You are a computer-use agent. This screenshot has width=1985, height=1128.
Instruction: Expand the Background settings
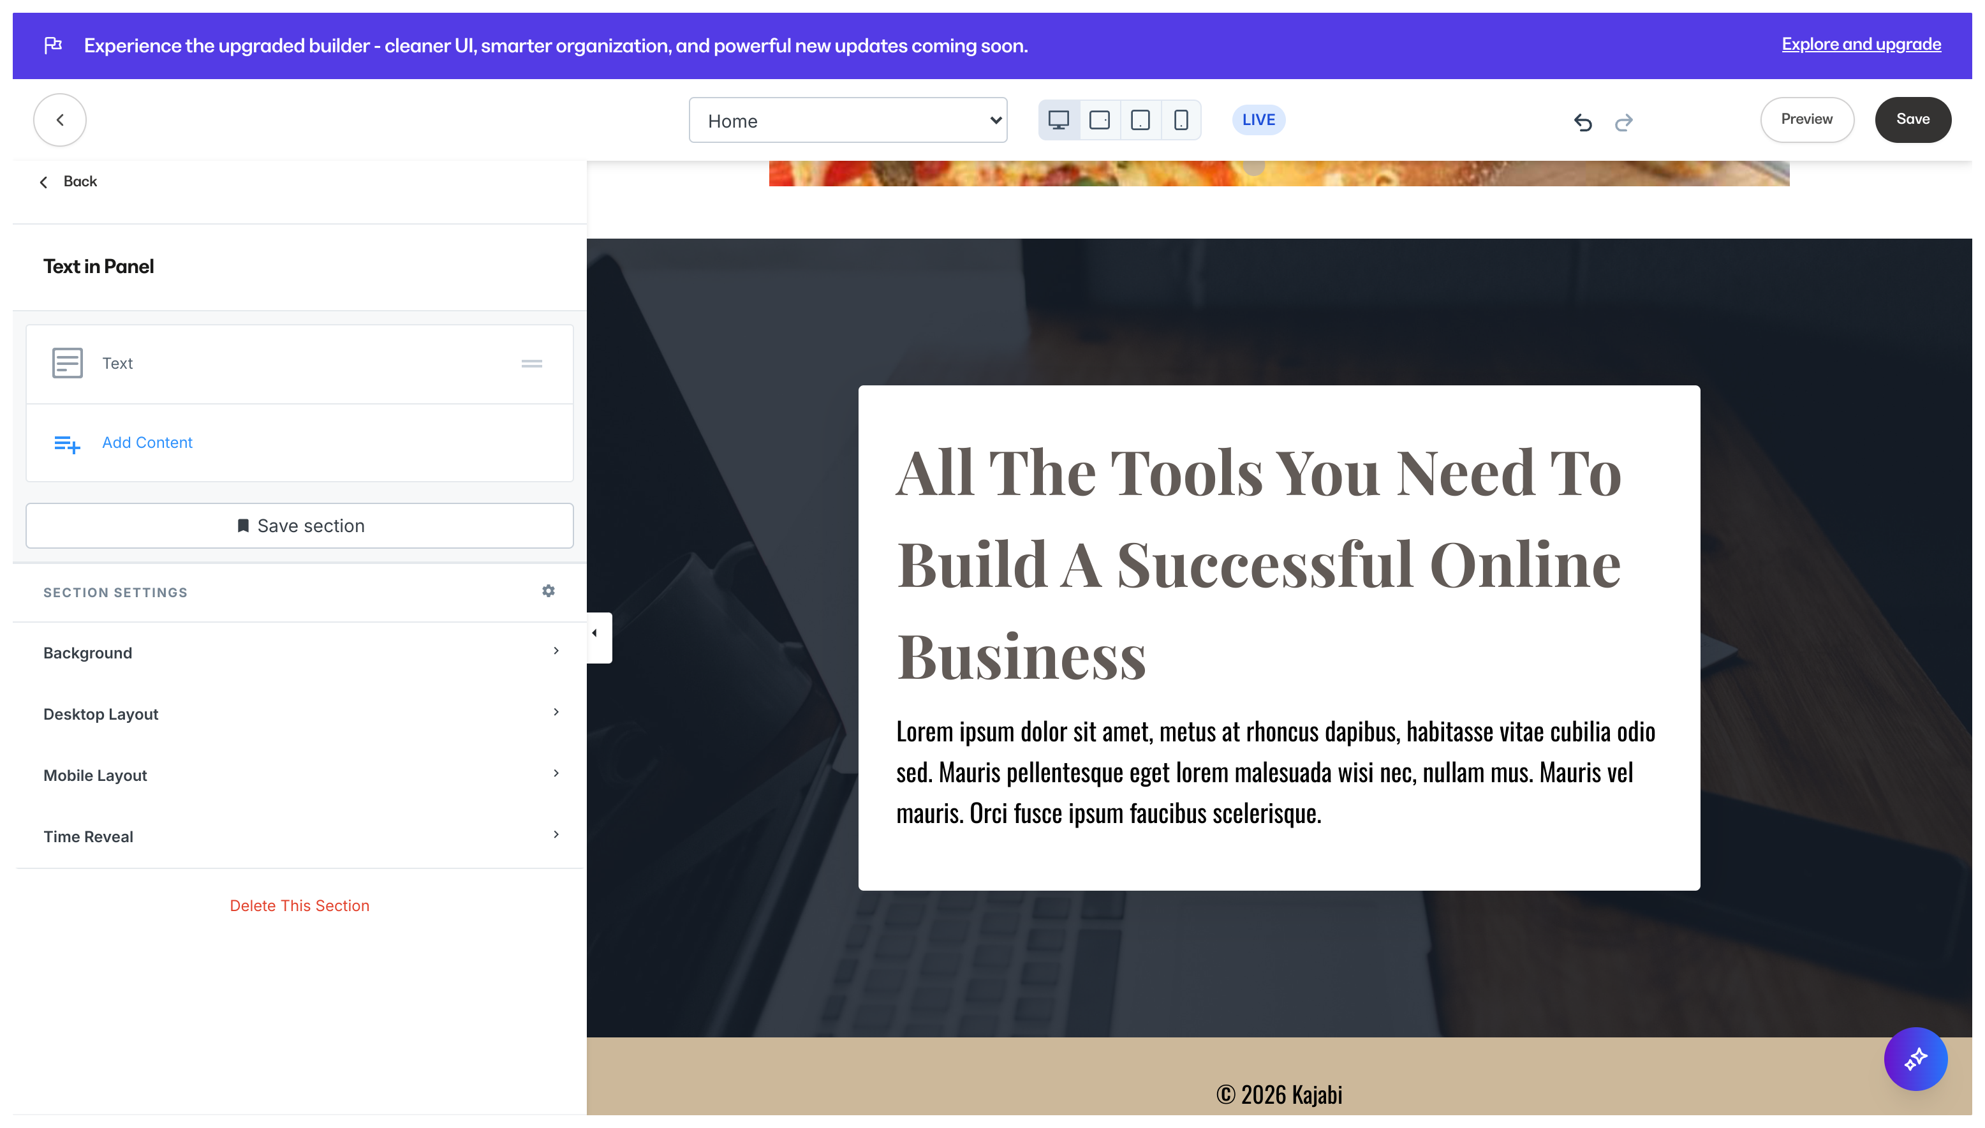(x=300, y=652)
